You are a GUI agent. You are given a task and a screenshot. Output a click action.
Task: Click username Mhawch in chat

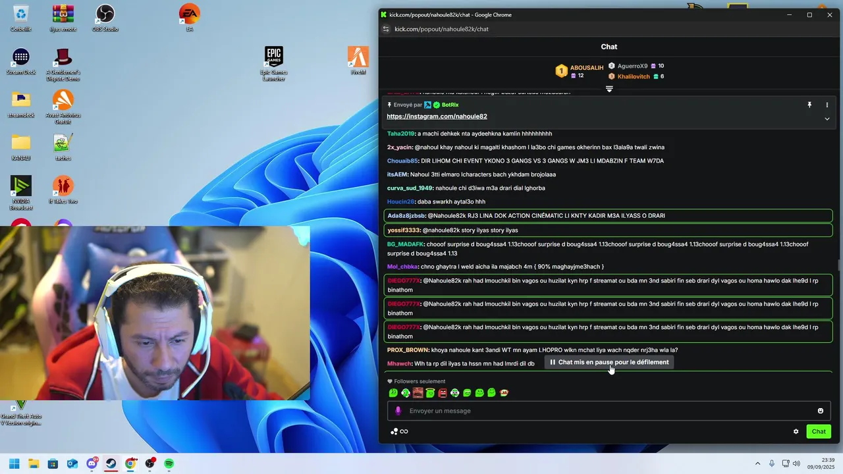(x=399, y=363)
